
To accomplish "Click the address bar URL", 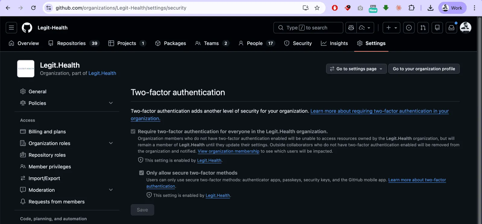I will 121,8.
